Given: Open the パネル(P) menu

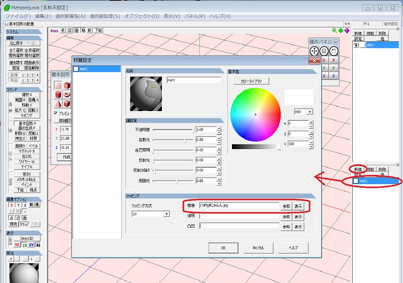Looking at the screenshot, I should (x=195, y=16).
